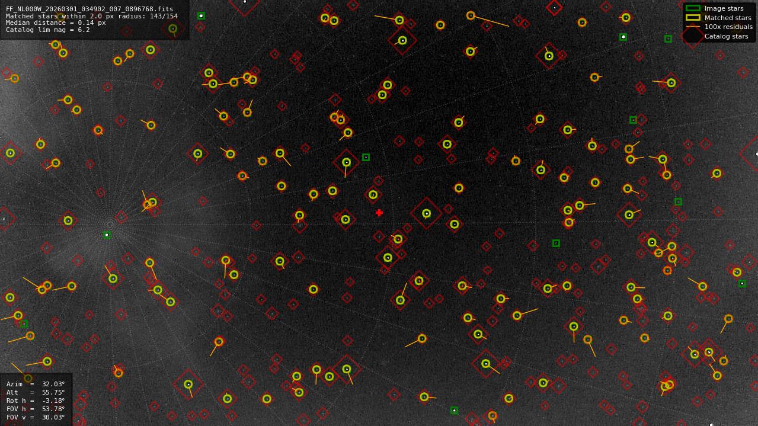758x426 pixels.
Task: Click the 'Catalog lim mag = 6.2' line
Action: point(48,30)
